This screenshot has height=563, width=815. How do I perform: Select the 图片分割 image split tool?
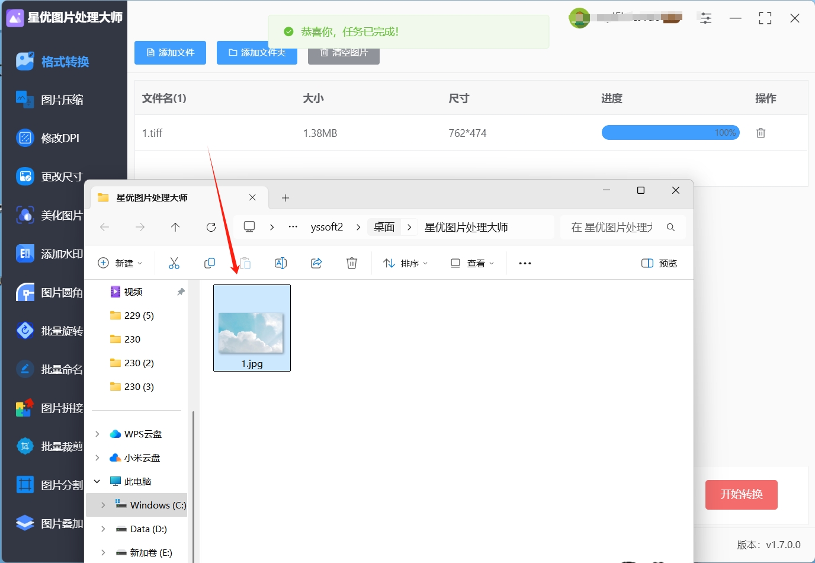pyautogui.click(x=50, y=485)
